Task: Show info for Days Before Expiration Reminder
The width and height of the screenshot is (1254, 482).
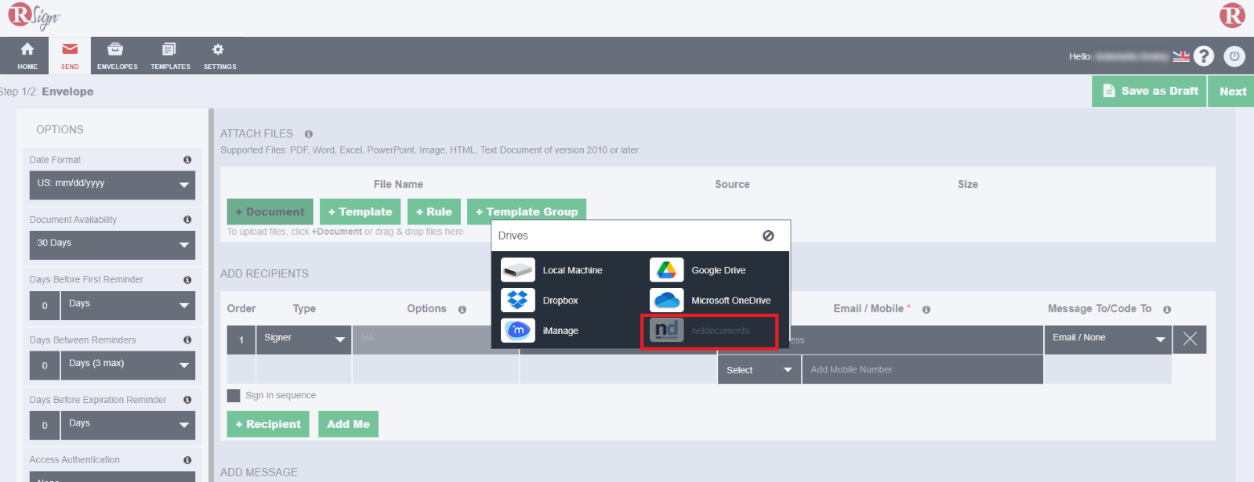Action: point(187,400)
